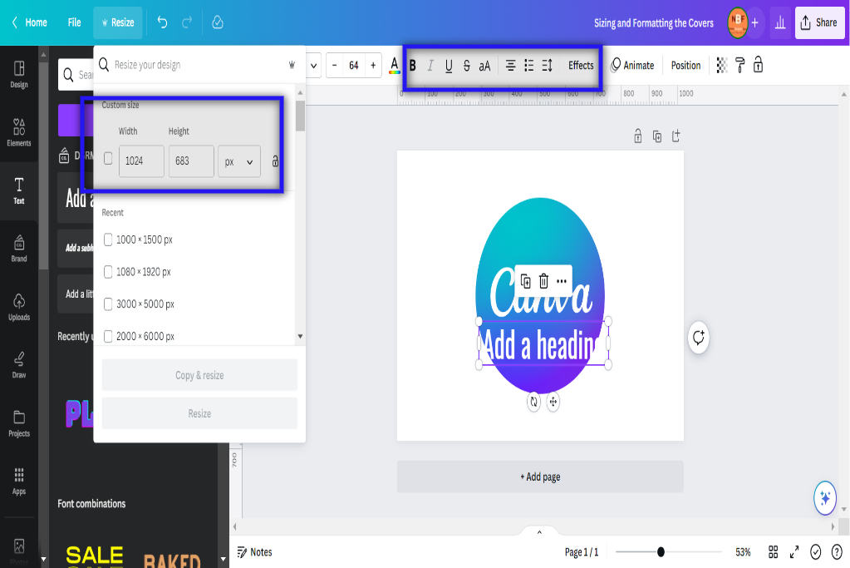Image resolution: width=850 pixels, height=568 pixels.
Task: Click the cloud save status icon
Action: tap(218, 22)
